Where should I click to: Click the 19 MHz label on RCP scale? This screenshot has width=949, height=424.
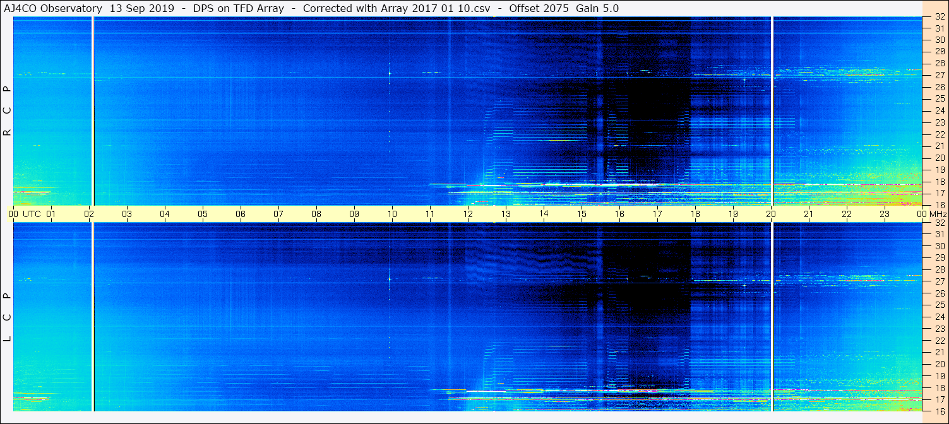939,170
